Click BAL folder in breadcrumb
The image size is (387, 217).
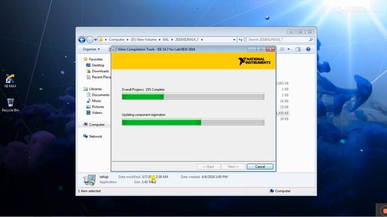point(166,39)
